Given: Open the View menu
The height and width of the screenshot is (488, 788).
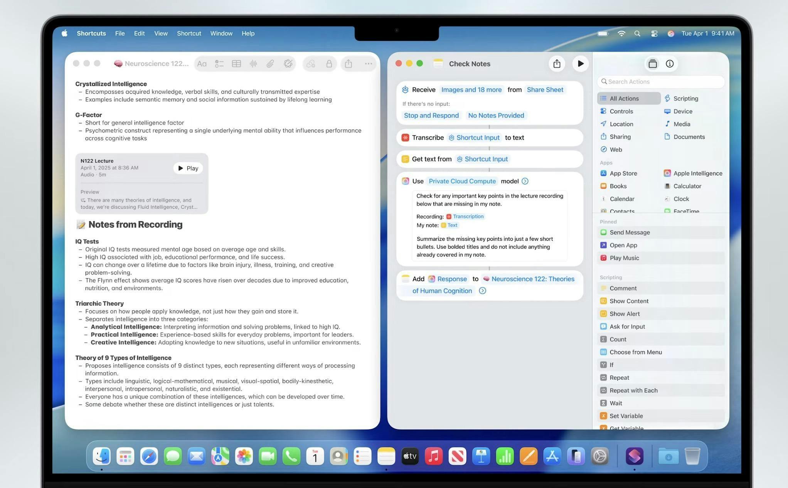Looking at the screenshot, I should tap(161, 34).
